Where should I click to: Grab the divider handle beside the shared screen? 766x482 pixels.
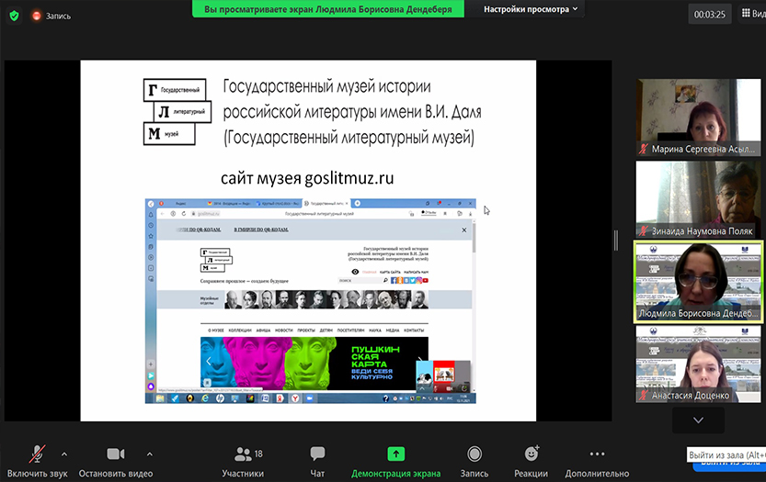pos(616,241)
